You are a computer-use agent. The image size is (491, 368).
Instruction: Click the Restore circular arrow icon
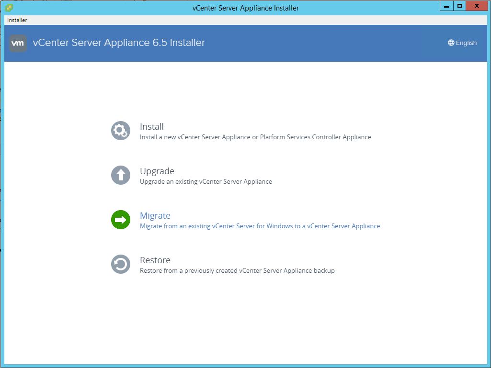coord(121,264)
